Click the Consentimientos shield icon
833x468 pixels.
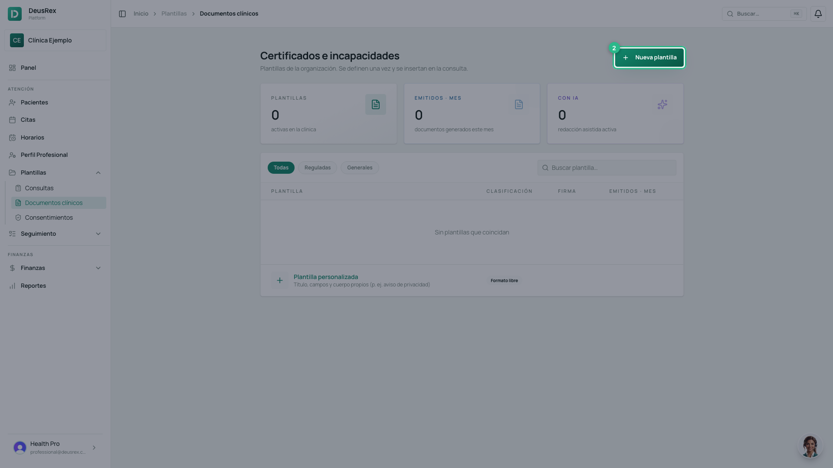point(18,218)
